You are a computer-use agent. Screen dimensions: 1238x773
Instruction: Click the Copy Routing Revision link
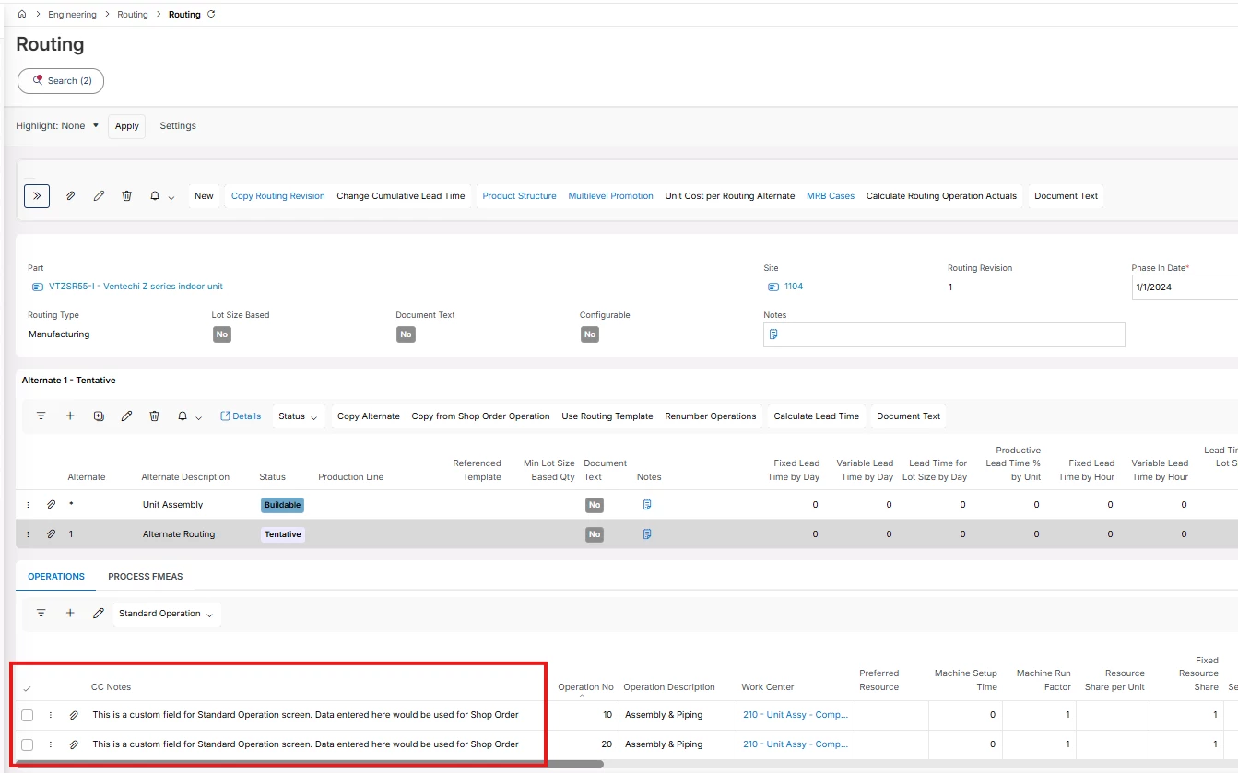click(x=277, y=196)
